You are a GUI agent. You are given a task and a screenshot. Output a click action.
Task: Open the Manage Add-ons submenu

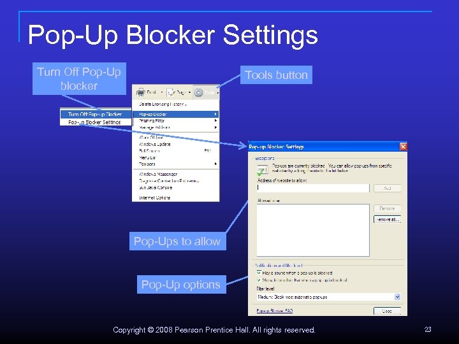[176, 127]
